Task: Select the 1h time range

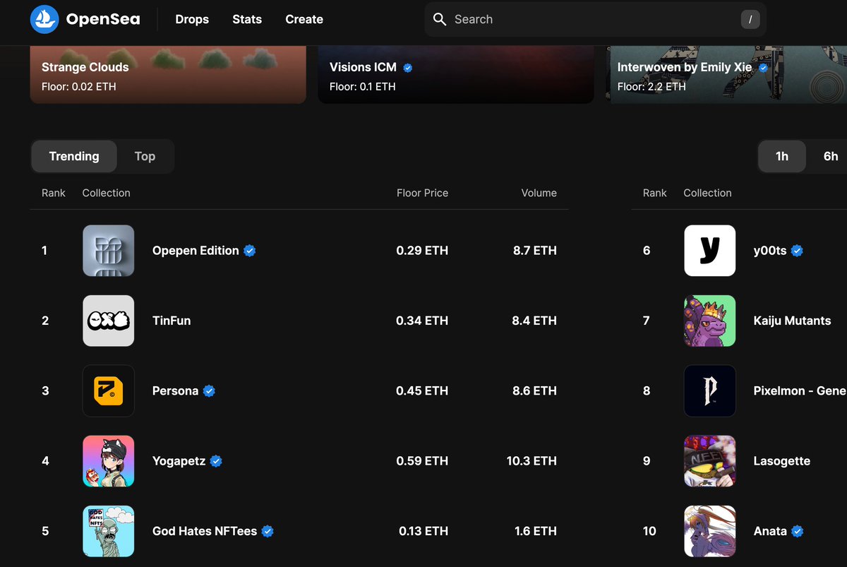Action: point(782,156)
